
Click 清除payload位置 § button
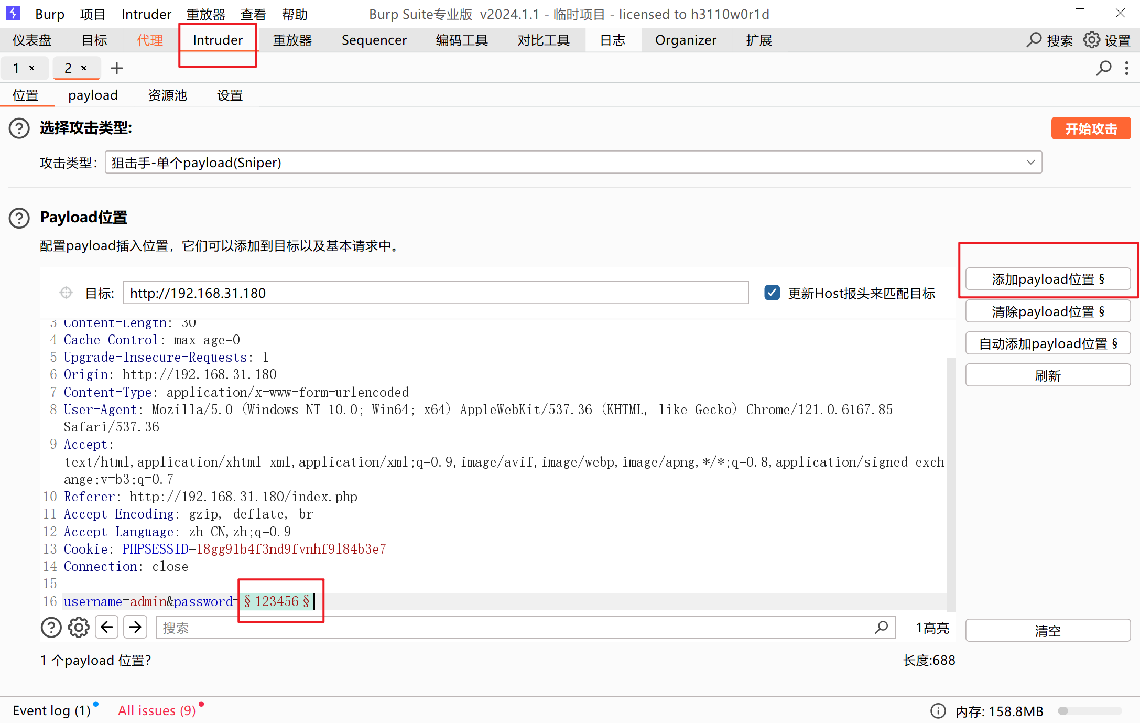1048,311
